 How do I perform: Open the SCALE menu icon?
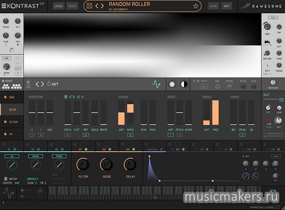pyautogui.click(x=3, y=81)
